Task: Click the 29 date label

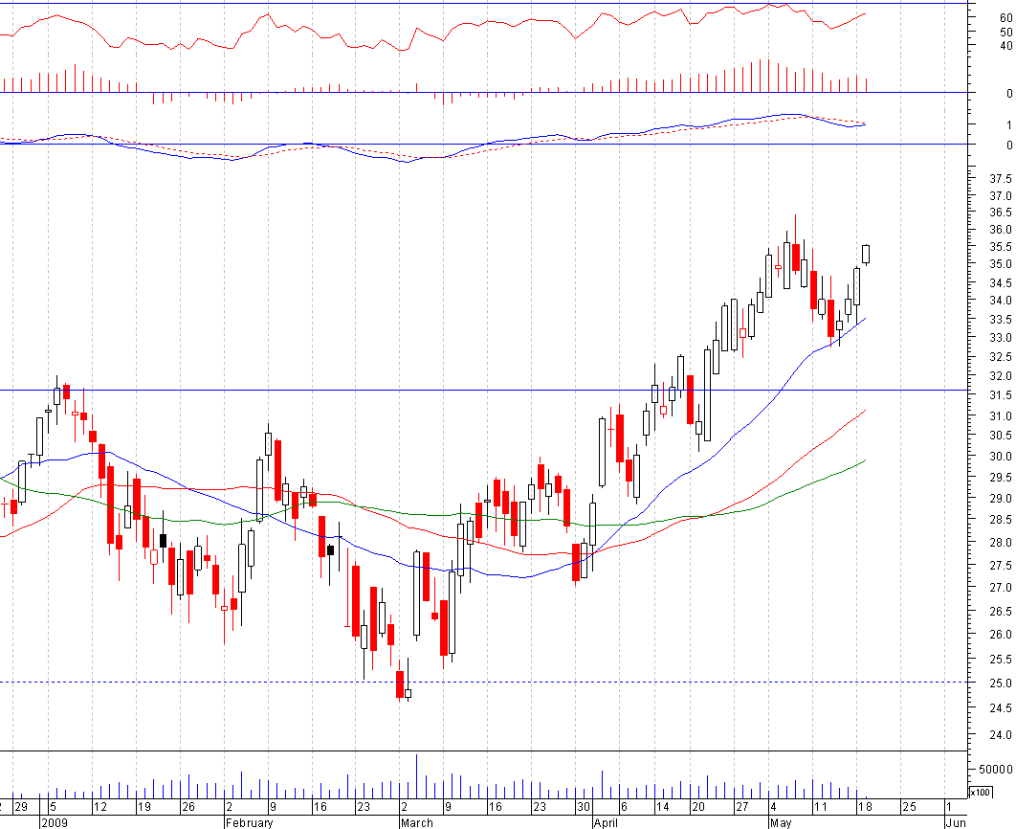Action: pos(21,807)
